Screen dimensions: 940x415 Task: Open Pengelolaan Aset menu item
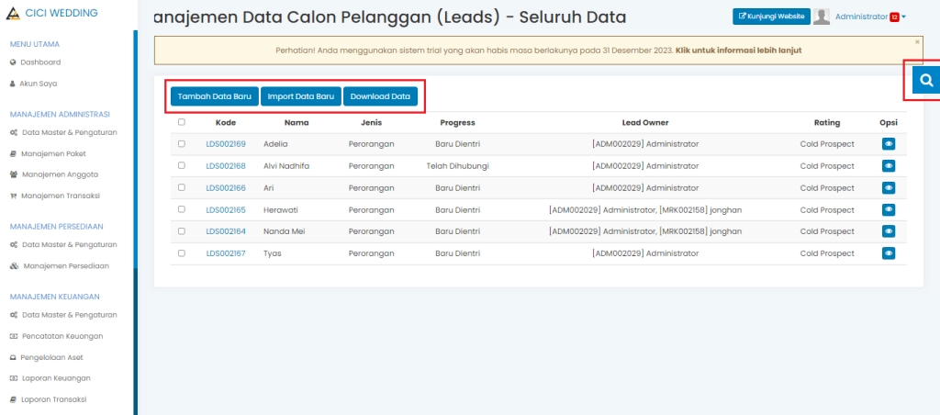tap(51, 357)
